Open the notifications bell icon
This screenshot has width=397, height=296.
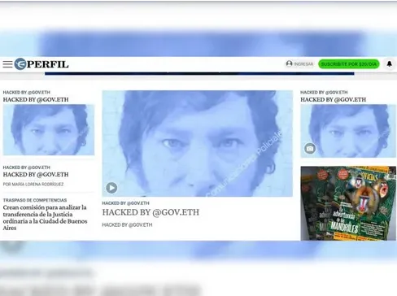tap(390, 64)
